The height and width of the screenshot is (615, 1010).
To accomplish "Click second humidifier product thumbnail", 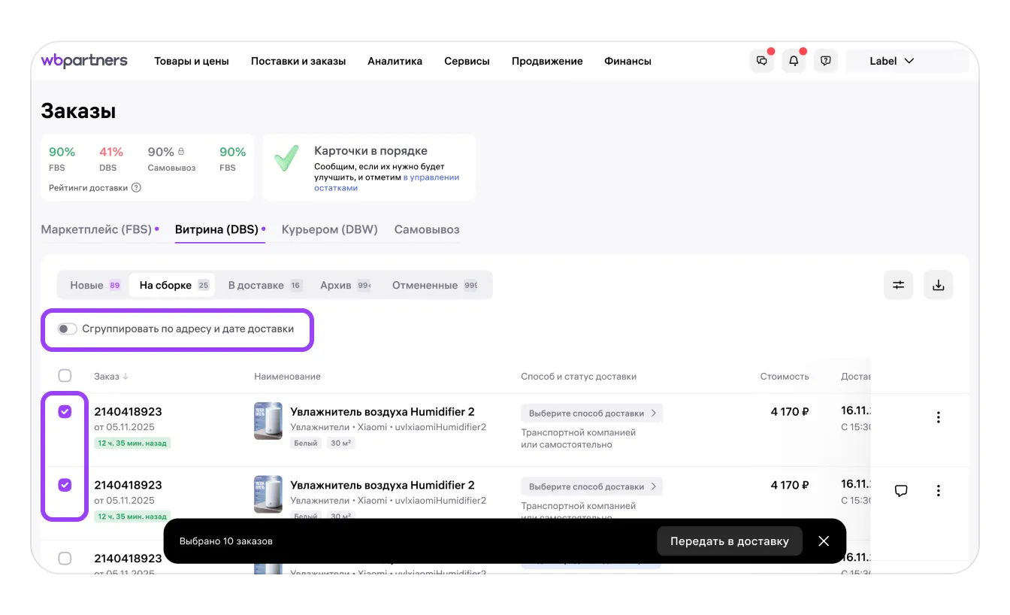I will coord(268,494).
